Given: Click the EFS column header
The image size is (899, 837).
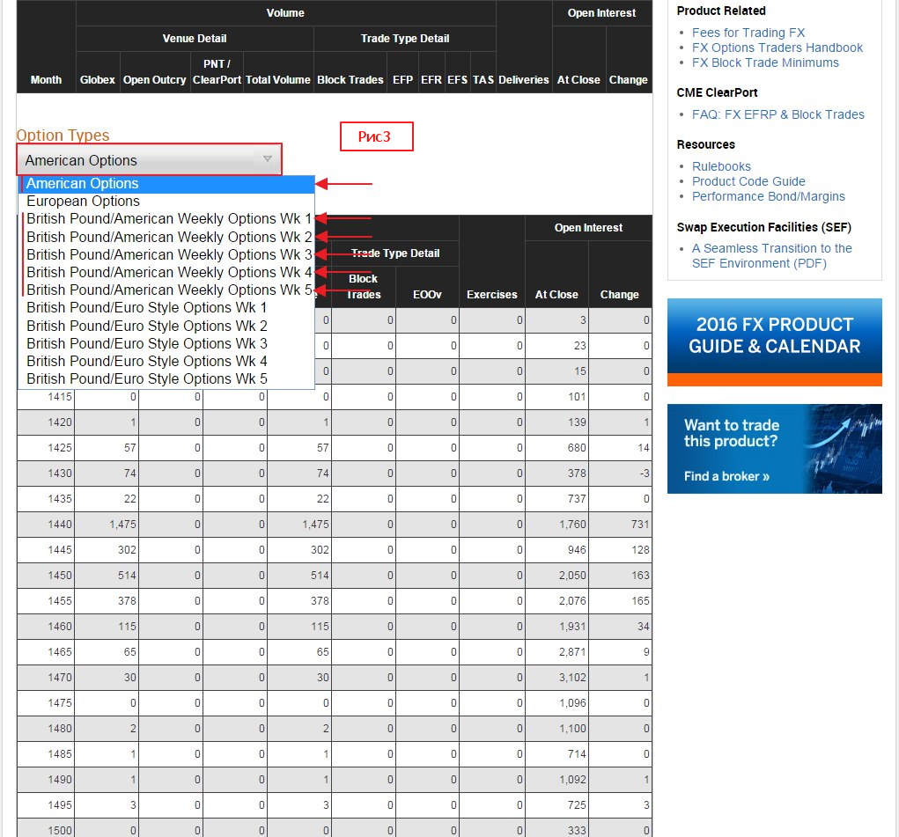Looking at the screenshot, I should 458,80.
